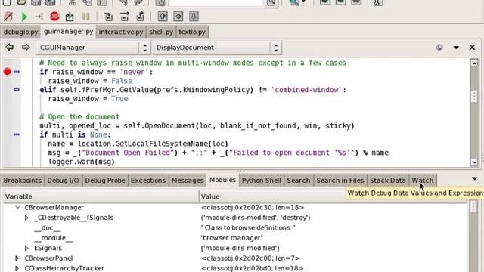Select the Modules panel tab
This screenshot has width=484, height=272.
(222, 180)
